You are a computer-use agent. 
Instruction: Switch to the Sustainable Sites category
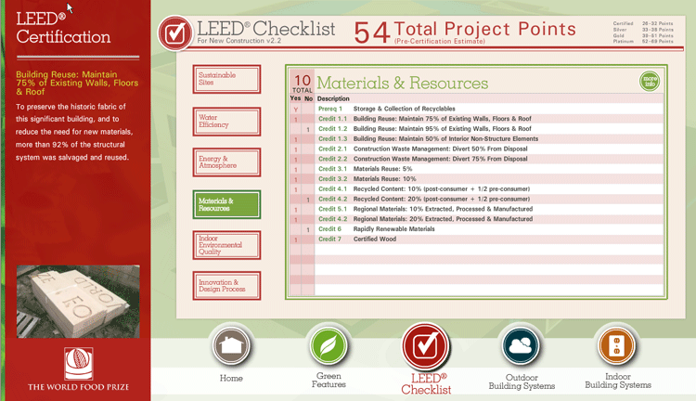pos(226,79)
